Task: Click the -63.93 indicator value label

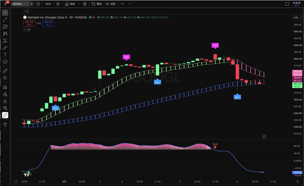Action: click(x=297, y=173)
